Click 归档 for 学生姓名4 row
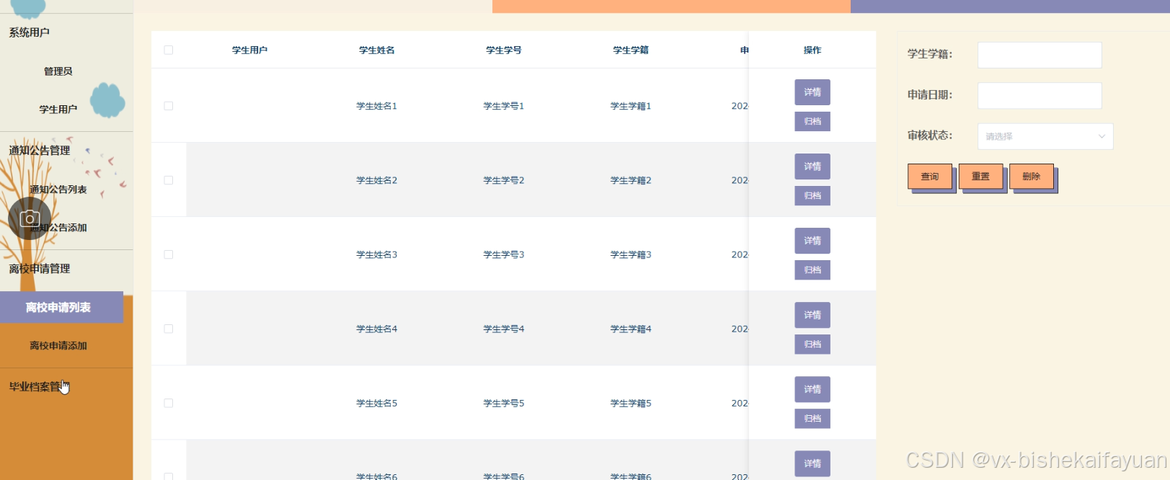1170x480 pixels. pos(812,345)
